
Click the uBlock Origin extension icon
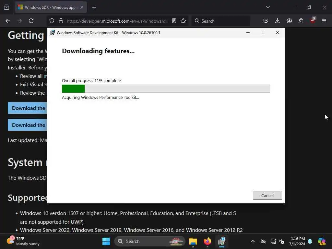pyautogui.click(x=313, y=20)
